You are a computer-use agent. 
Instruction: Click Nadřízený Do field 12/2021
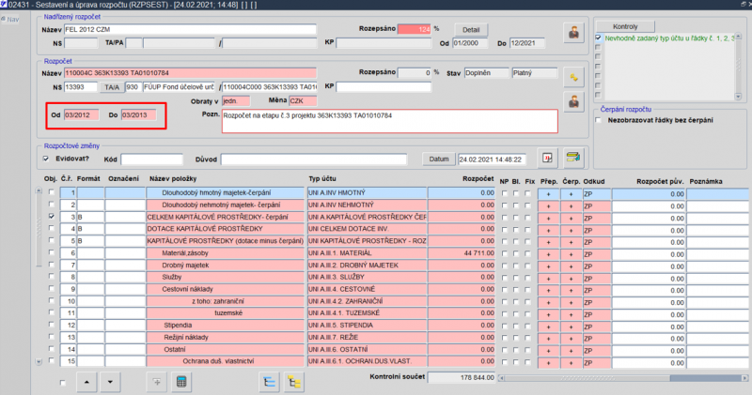pyautogui.click(x=526, y=43)
